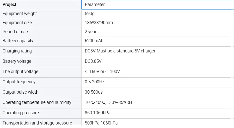This screenshot has height=128, width=234.
Task: Click the Charging rating label
Action: coord(41,51)
